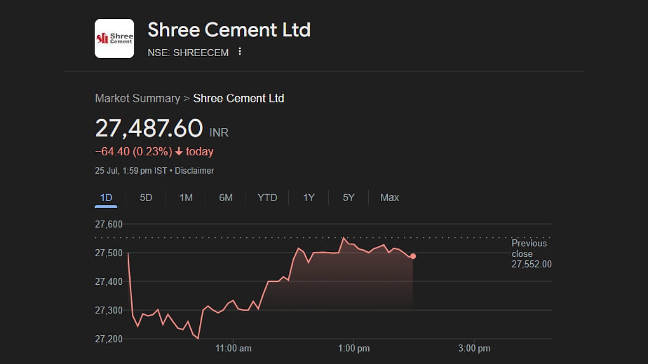Click the Previous close 27,552.00 label
648x364 pixels.
pyautogui.click(x=531, y=253)
